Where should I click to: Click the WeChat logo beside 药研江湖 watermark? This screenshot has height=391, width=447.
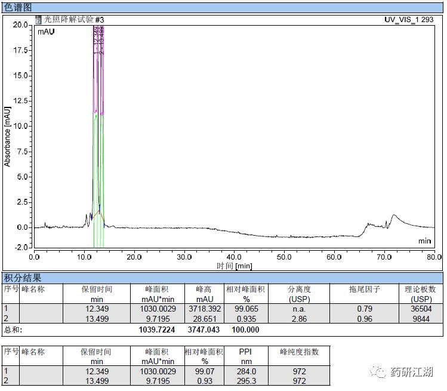click(x=378, y=372)
